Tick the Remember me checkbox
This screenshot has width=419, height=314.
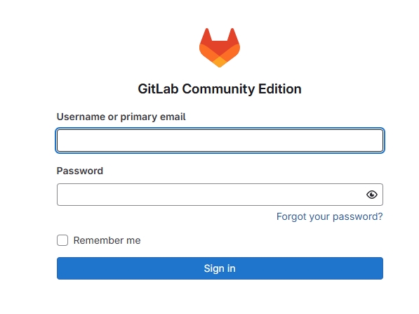[62, 240]
